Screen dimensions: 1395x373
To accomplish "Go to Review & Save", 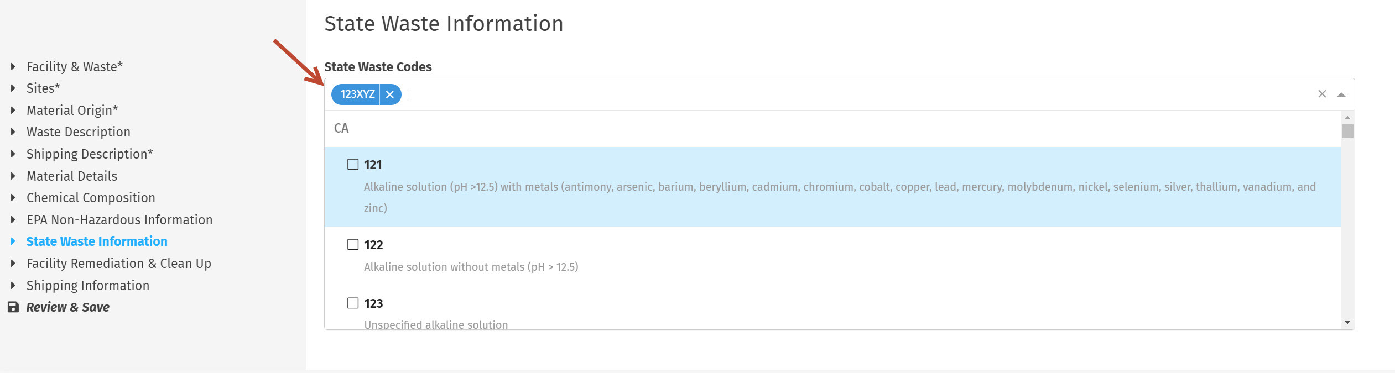I will pyautogui.click(x=67, y=307).
